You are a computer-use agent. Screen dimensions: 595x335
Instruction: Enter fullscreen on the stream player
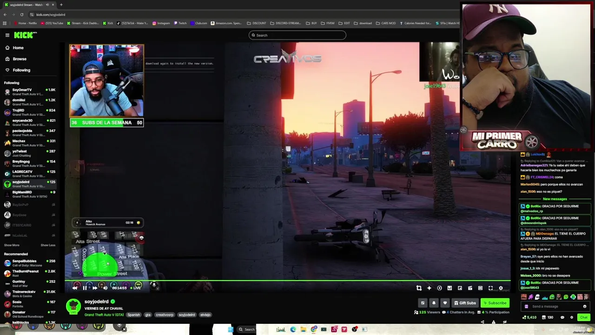(x=490, y=288)
